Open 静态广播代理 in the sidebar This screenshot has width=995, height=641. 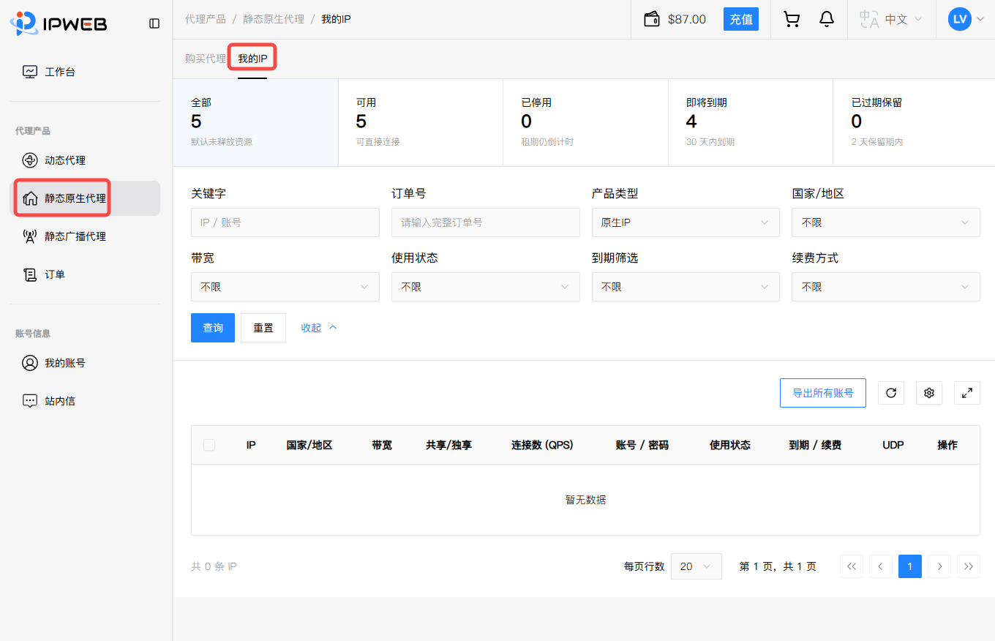(85, 236)
